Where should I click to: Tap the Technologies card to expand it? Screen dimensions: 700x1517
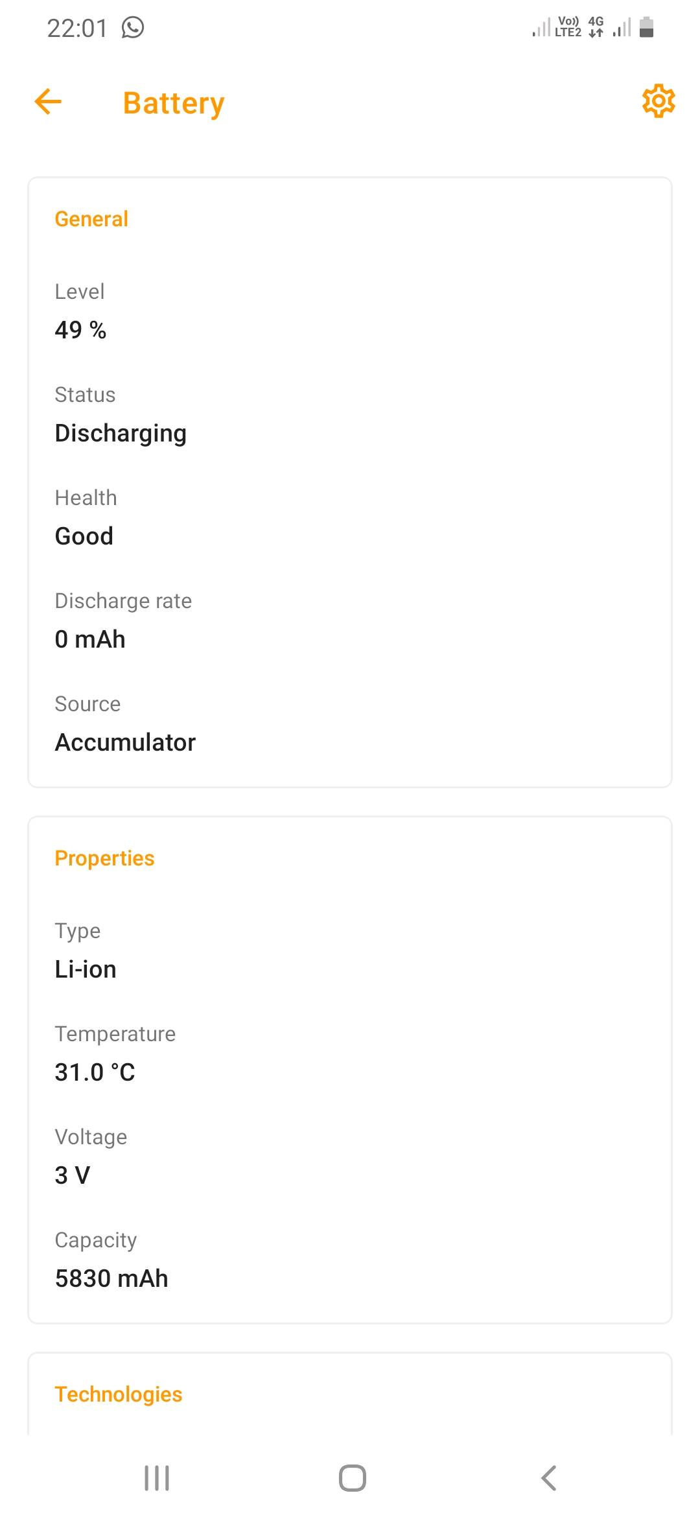click(x=350, y=1394)
